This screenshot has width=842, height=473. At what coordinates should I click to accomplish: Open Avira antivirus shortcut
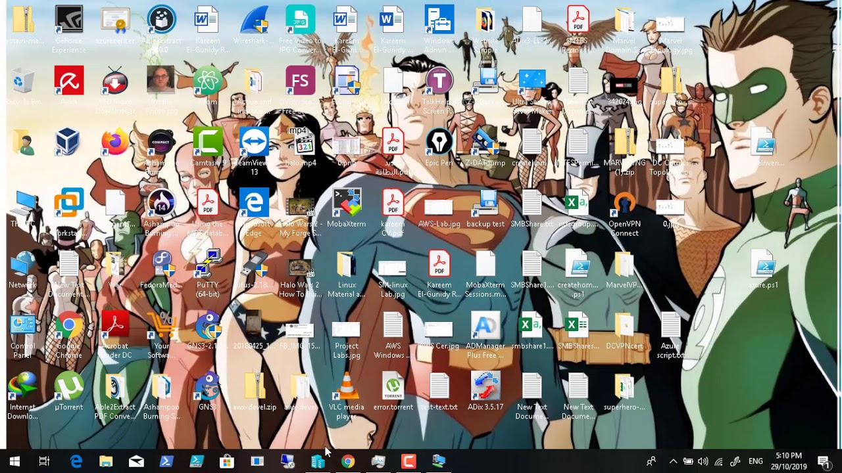[x=69, y=81]
